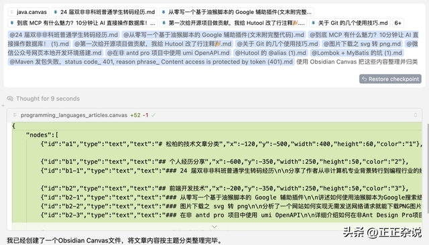Select the @Hutool 的 @alias (1).md mention

(x=271, y=53)
